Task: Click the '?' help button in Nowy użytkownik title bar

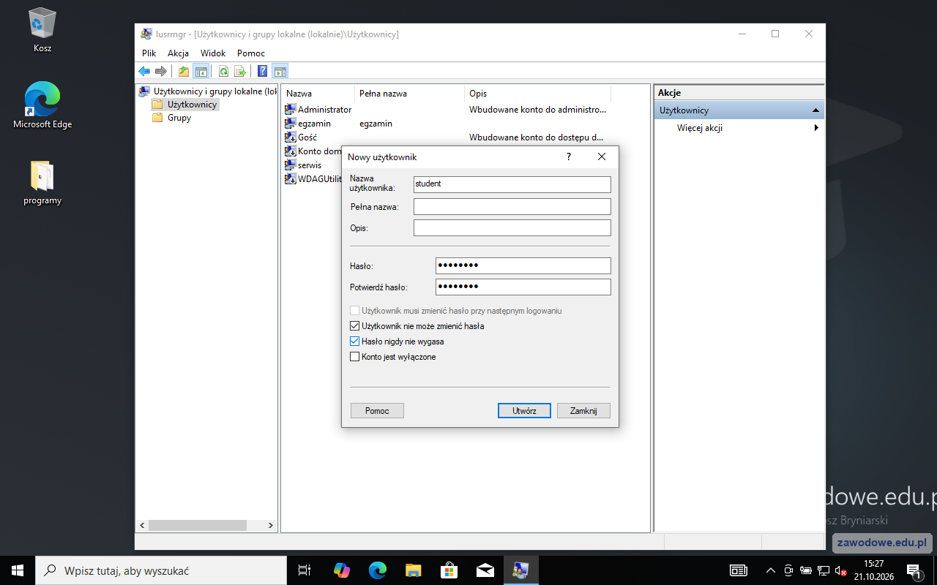Action: (x=569, y=156)
